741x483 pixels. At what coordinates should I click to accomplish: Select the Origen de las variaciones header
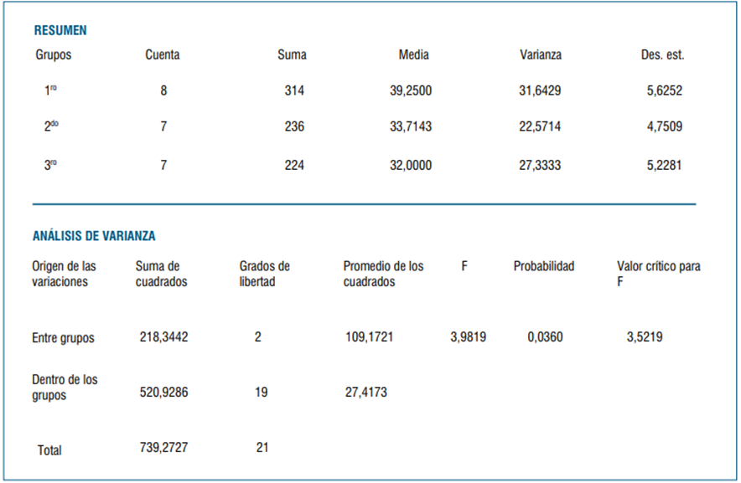(x=65, y=274)
